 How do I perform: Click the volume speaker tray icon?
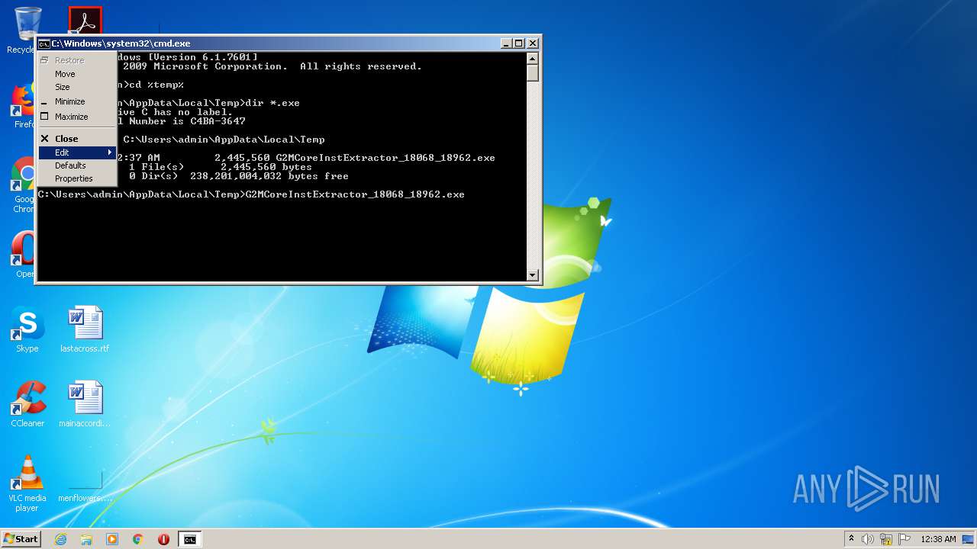(868, 539)
